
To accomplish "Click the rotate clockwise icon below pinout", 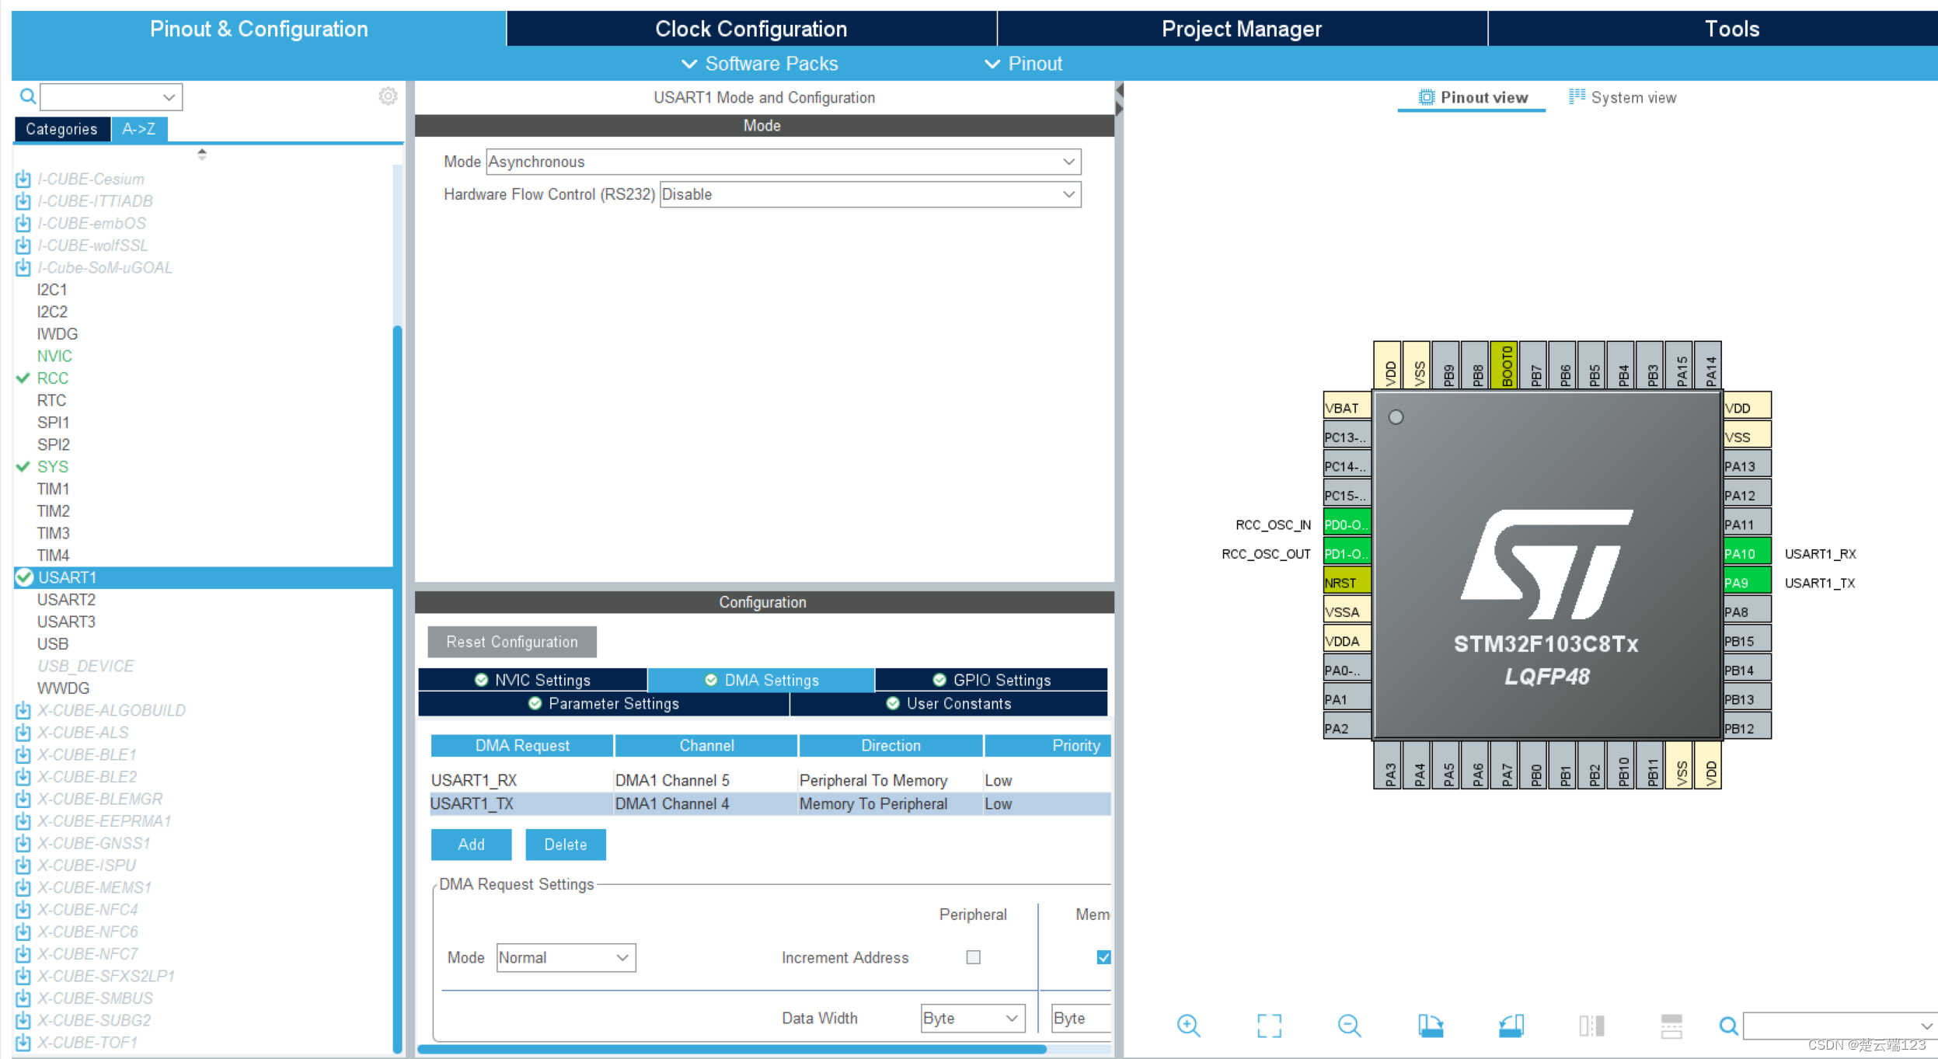I will tap(1431, 1026).
